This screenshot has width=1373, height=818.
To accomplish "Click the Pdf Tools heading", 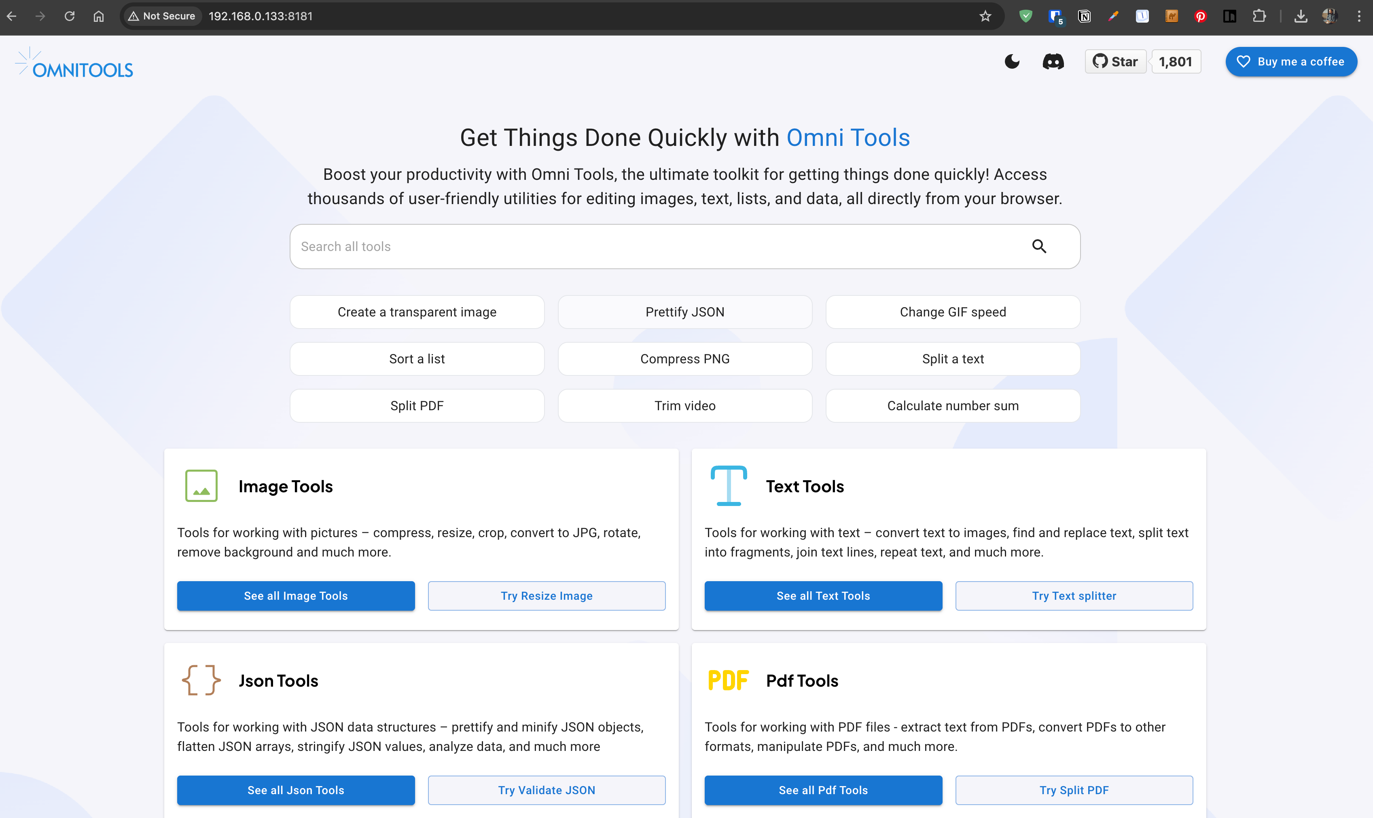I will coord(802,681).
